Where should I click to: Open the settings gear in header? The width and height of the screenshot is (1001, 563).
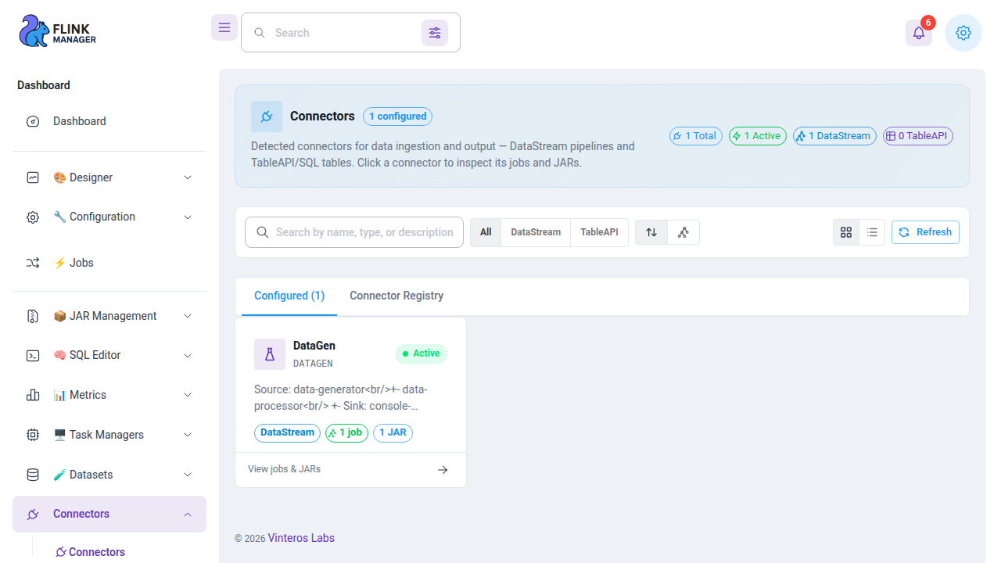pyautogui.click(x=963, y=33)
